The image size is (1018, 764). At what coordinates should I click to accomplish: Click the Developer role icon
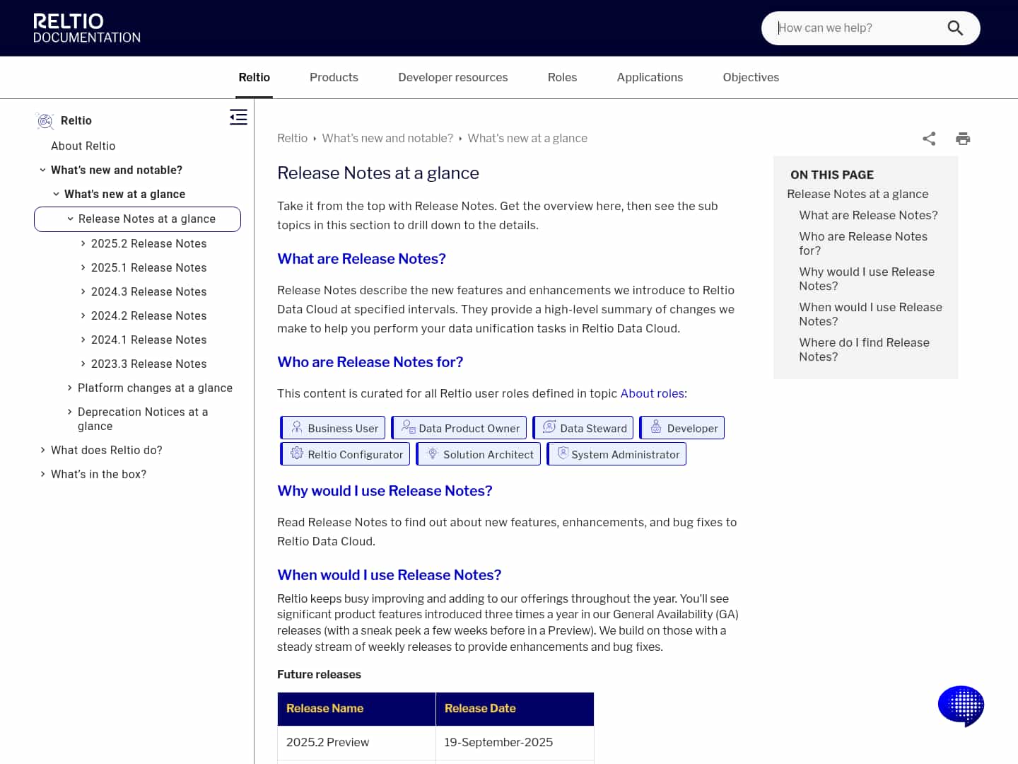tap(656, 427)
